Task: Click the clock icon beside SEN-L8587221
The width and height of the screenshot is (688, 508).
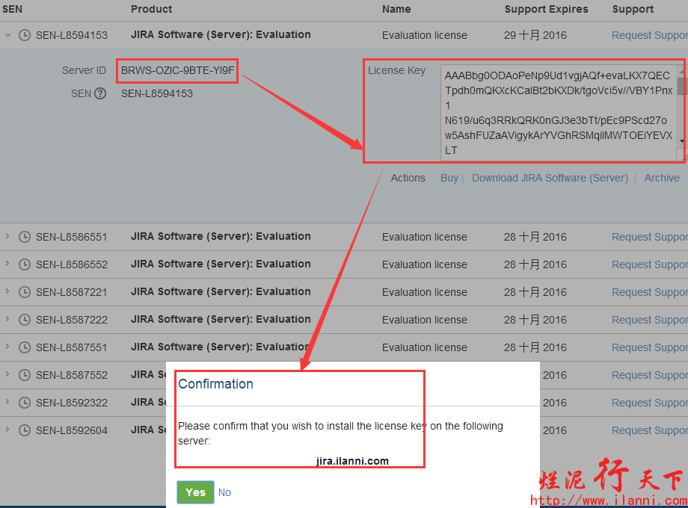Action: pos(25,292)
